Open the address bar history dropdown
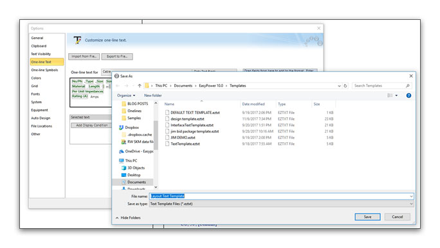The width and height of the screenshot is (440, 248). (x=339, y=86)
